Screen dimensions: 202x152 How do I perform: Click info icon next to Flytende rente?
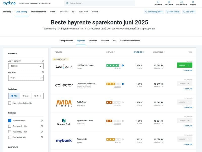tap(42, 121)
